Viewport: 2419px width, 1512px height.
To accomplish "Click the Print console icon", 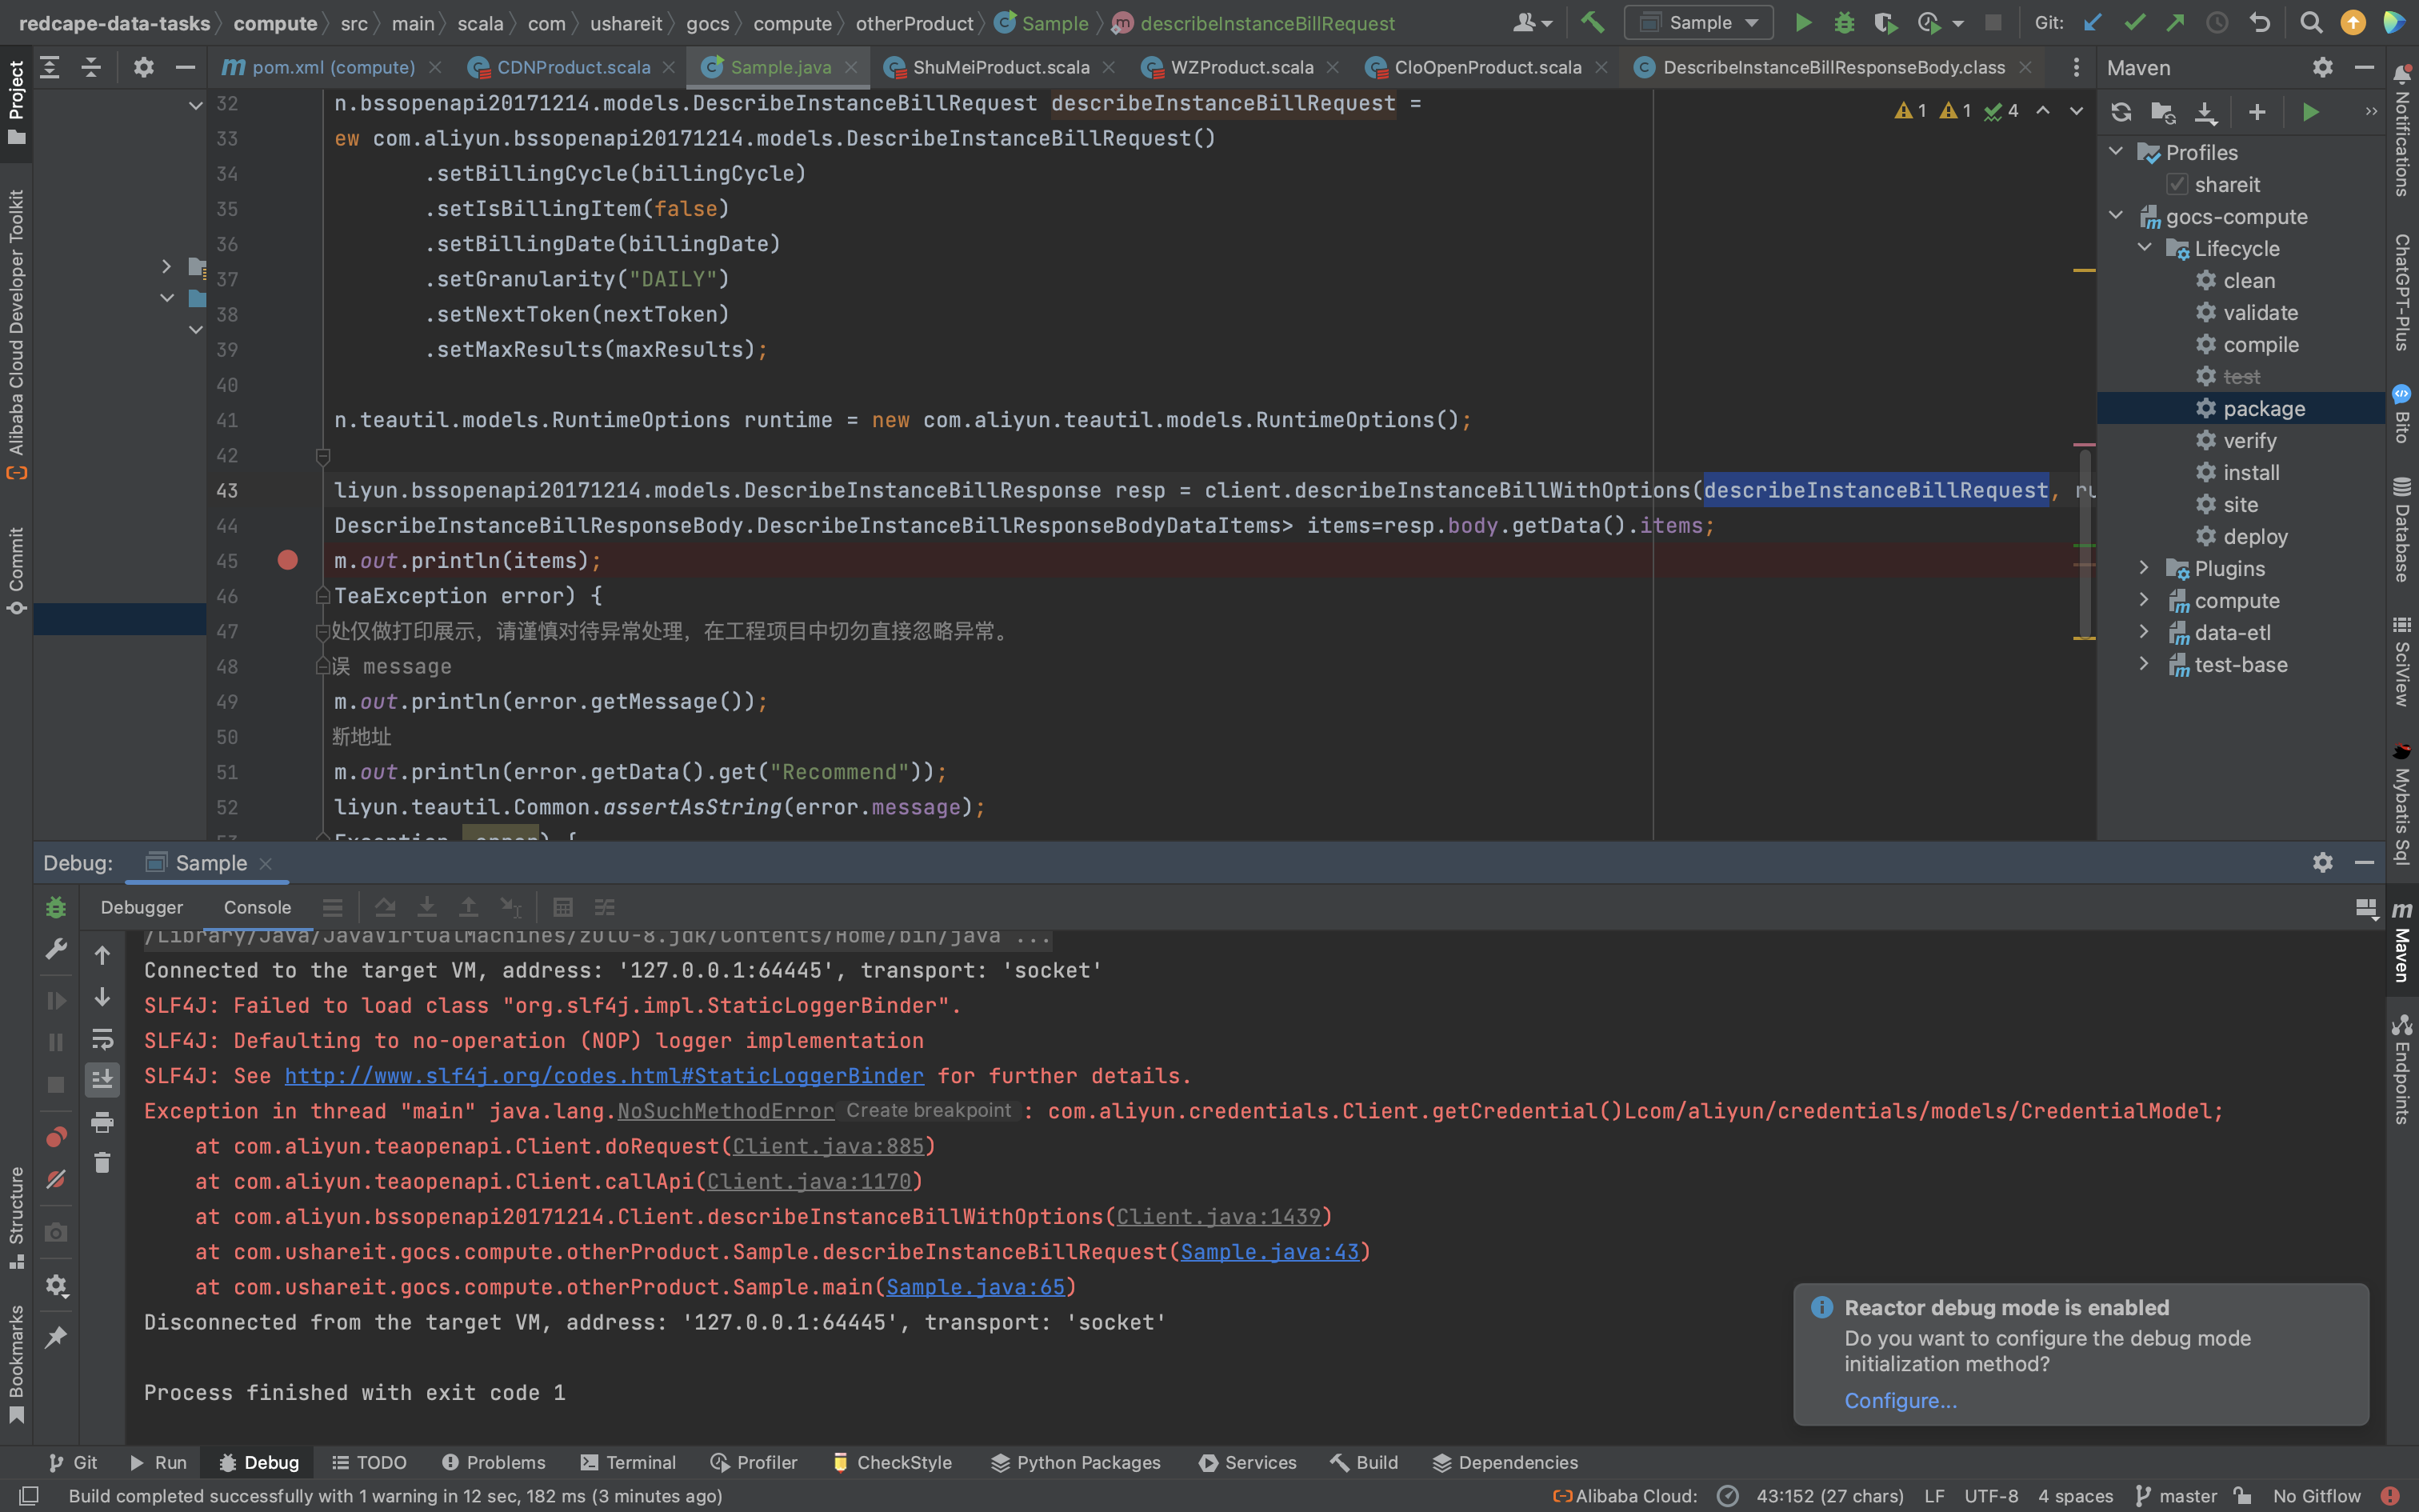I will pos(102,1122).
